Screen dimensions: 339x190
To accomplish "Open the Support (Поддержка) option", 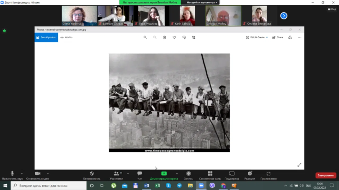I will (x=232, y=175).
